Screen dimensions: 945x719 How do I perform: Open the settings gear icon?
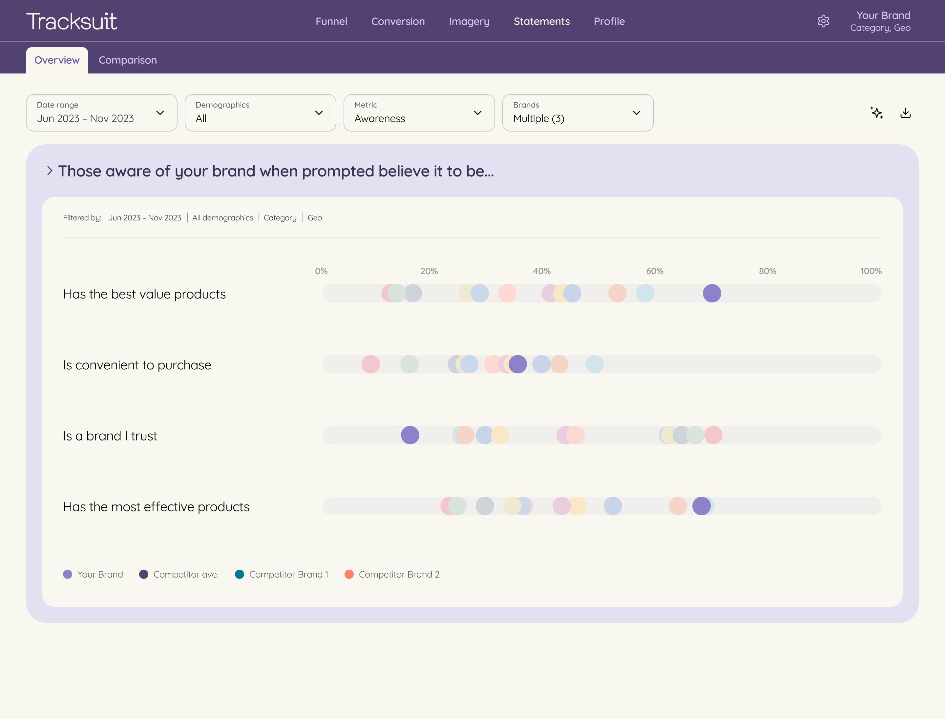point(823,21)
